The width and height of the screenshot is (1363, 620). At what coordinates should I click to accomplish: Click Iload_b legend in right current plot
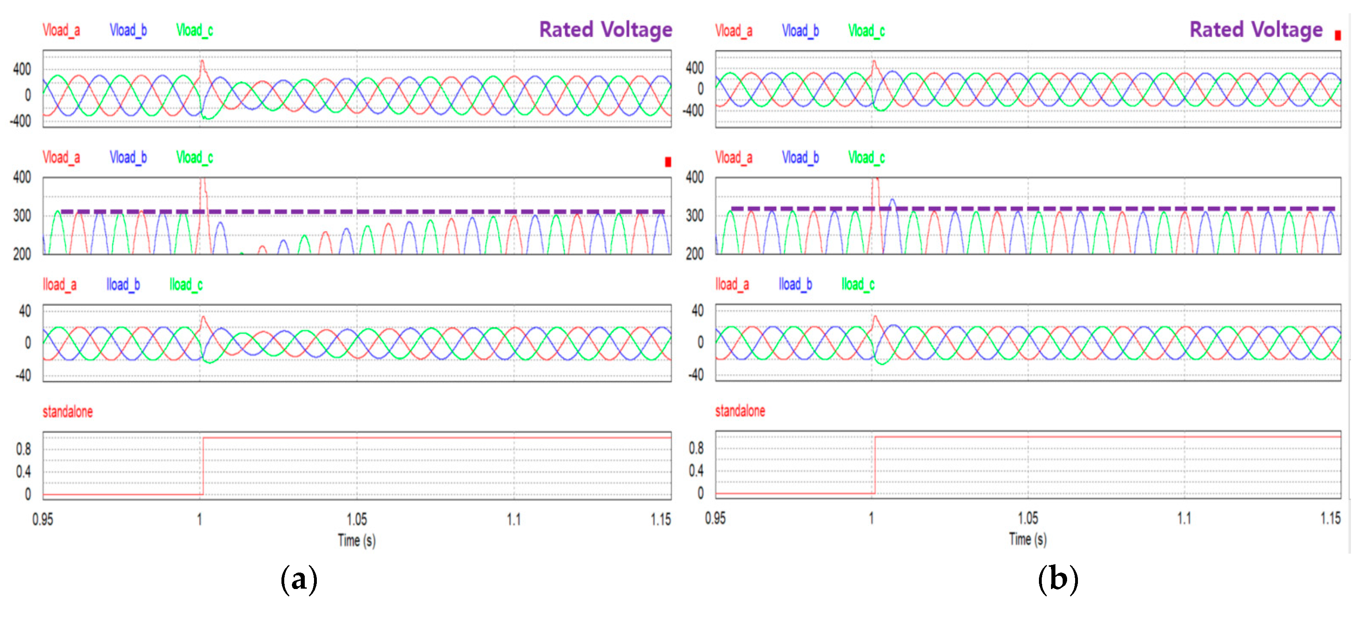click(x=795, y=285)
